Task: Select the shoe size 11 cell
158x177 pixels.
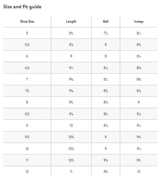Action: [x=27, y=160]
